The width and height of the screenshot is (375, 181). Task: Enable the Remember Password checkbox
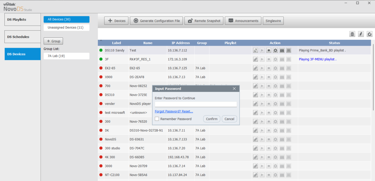[157, 119]
